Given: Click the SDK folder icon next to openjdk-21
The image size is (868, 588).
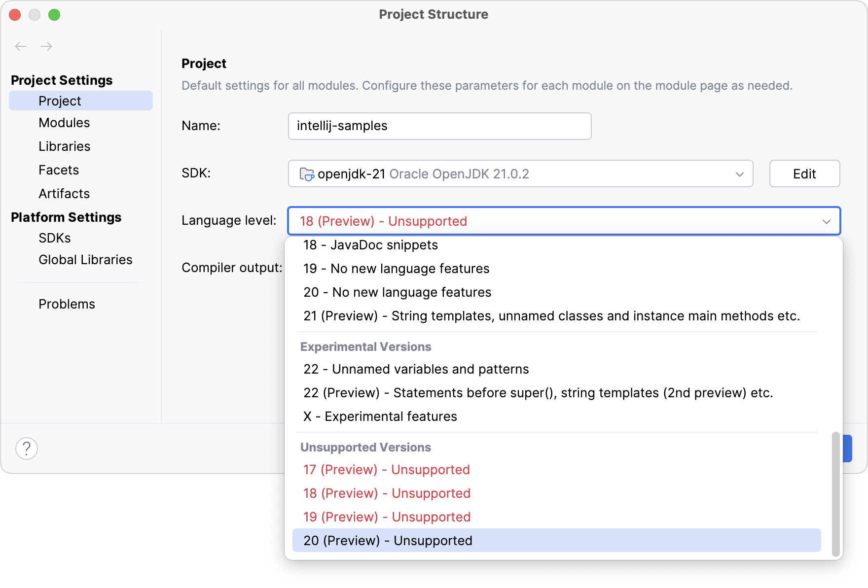Looking at the screenshot, I should pyautogui.click(x=307, y=174).
